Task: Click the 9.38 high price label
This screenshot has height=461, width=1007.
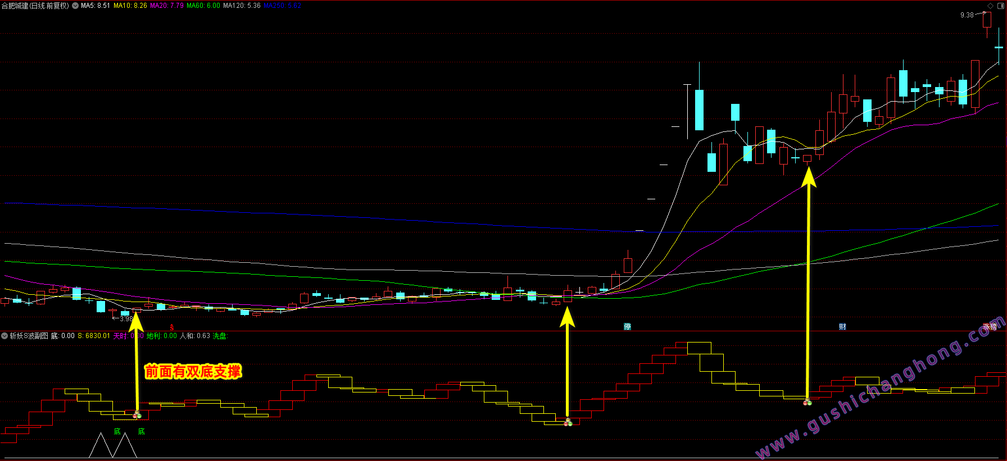Action: (967, 15)
